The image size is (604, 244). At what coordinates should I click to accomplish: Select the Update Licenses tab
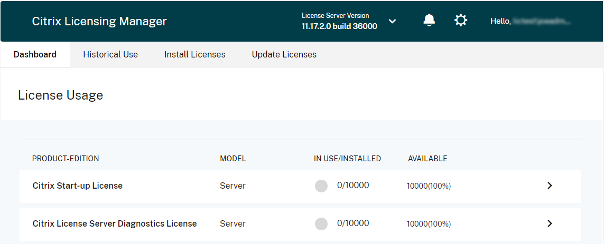(284, 54)
